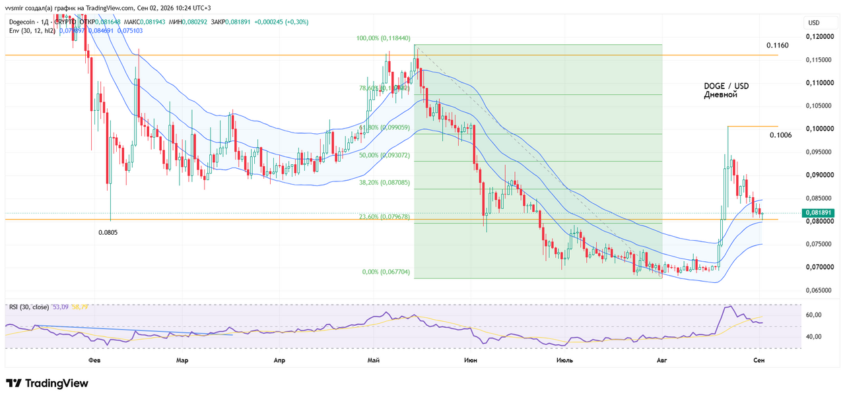
Task: Click the current price tag 0,081891
Action: pyautogui.click(x=818, y=213)
